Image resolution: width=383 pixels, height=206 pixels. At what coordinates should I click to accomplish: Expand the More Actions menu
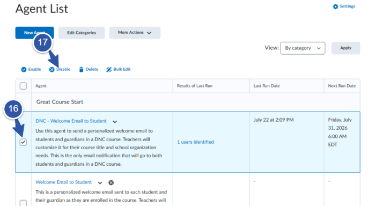[x=135, y=33]
